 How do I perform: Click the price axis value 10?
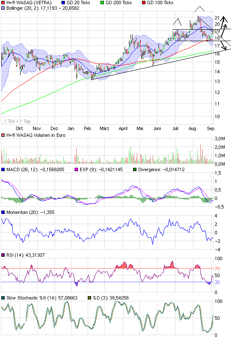[217, 117]
